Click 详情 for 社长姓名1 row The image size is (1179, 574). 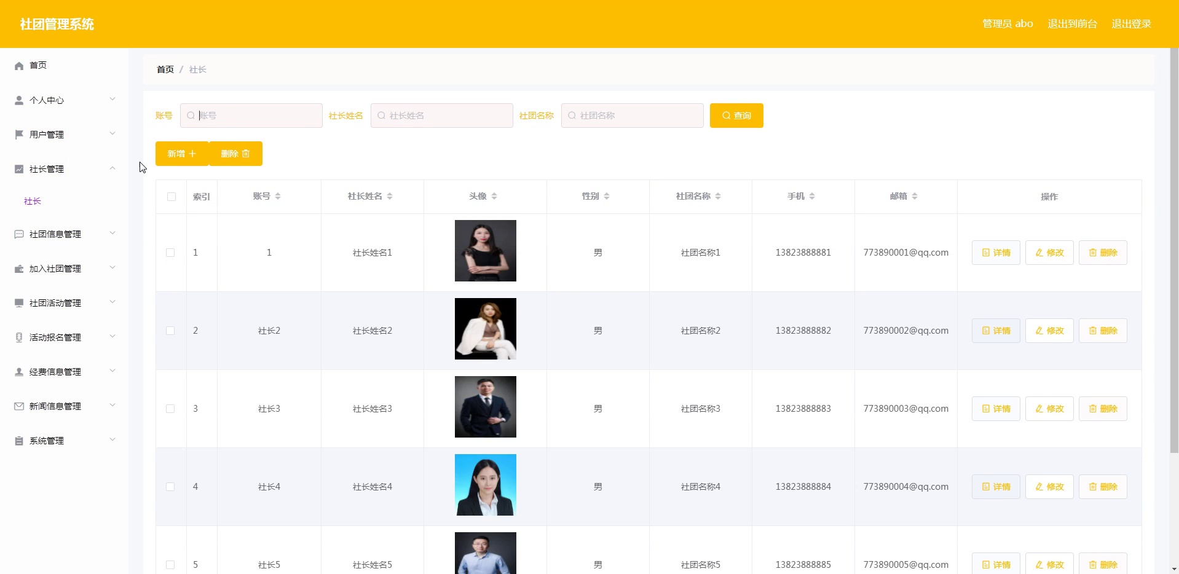click(996, 253)
